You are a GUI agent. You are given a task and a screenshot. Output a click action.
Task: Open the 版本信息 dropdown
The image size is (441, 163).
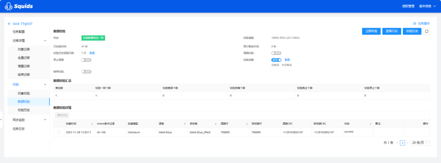pos(427,6)
